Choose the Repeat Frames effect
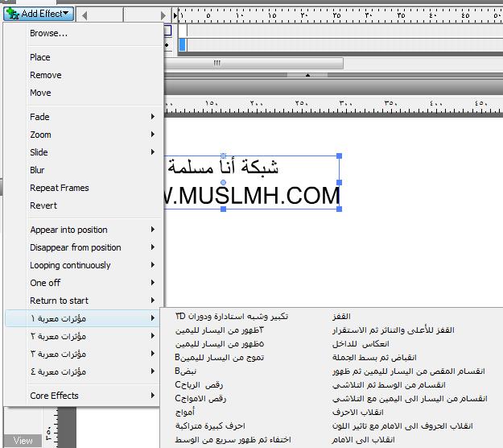 coord(60,188)
